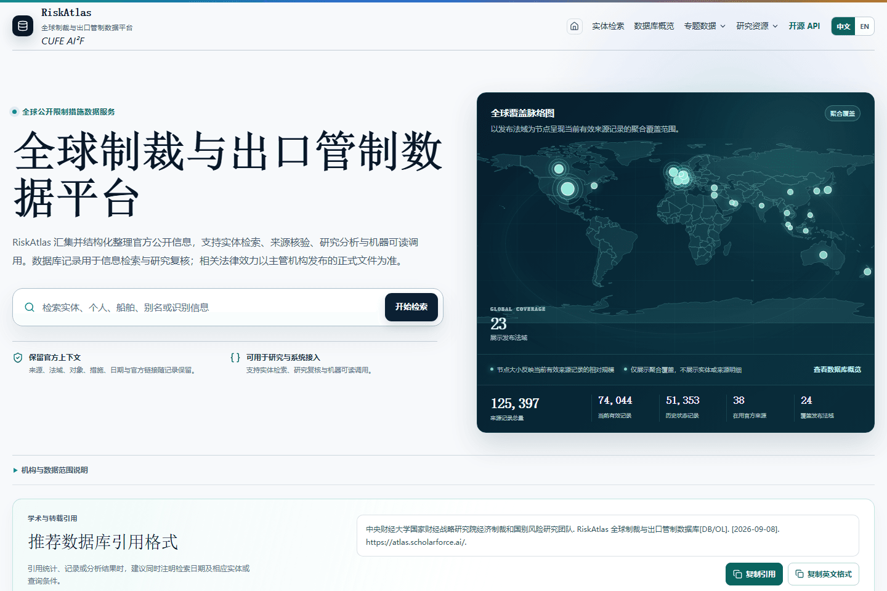Focus the entity search input field
Viewport: 887px width, 591px height.
[209, 307]
